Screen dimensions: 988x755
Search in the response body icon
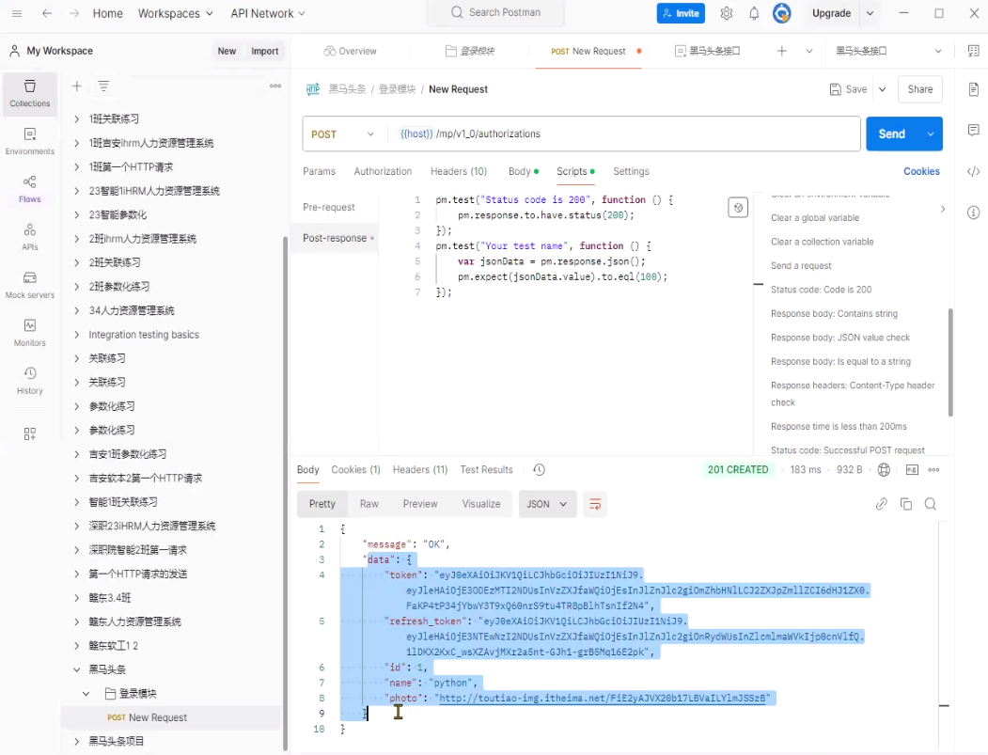930,504
